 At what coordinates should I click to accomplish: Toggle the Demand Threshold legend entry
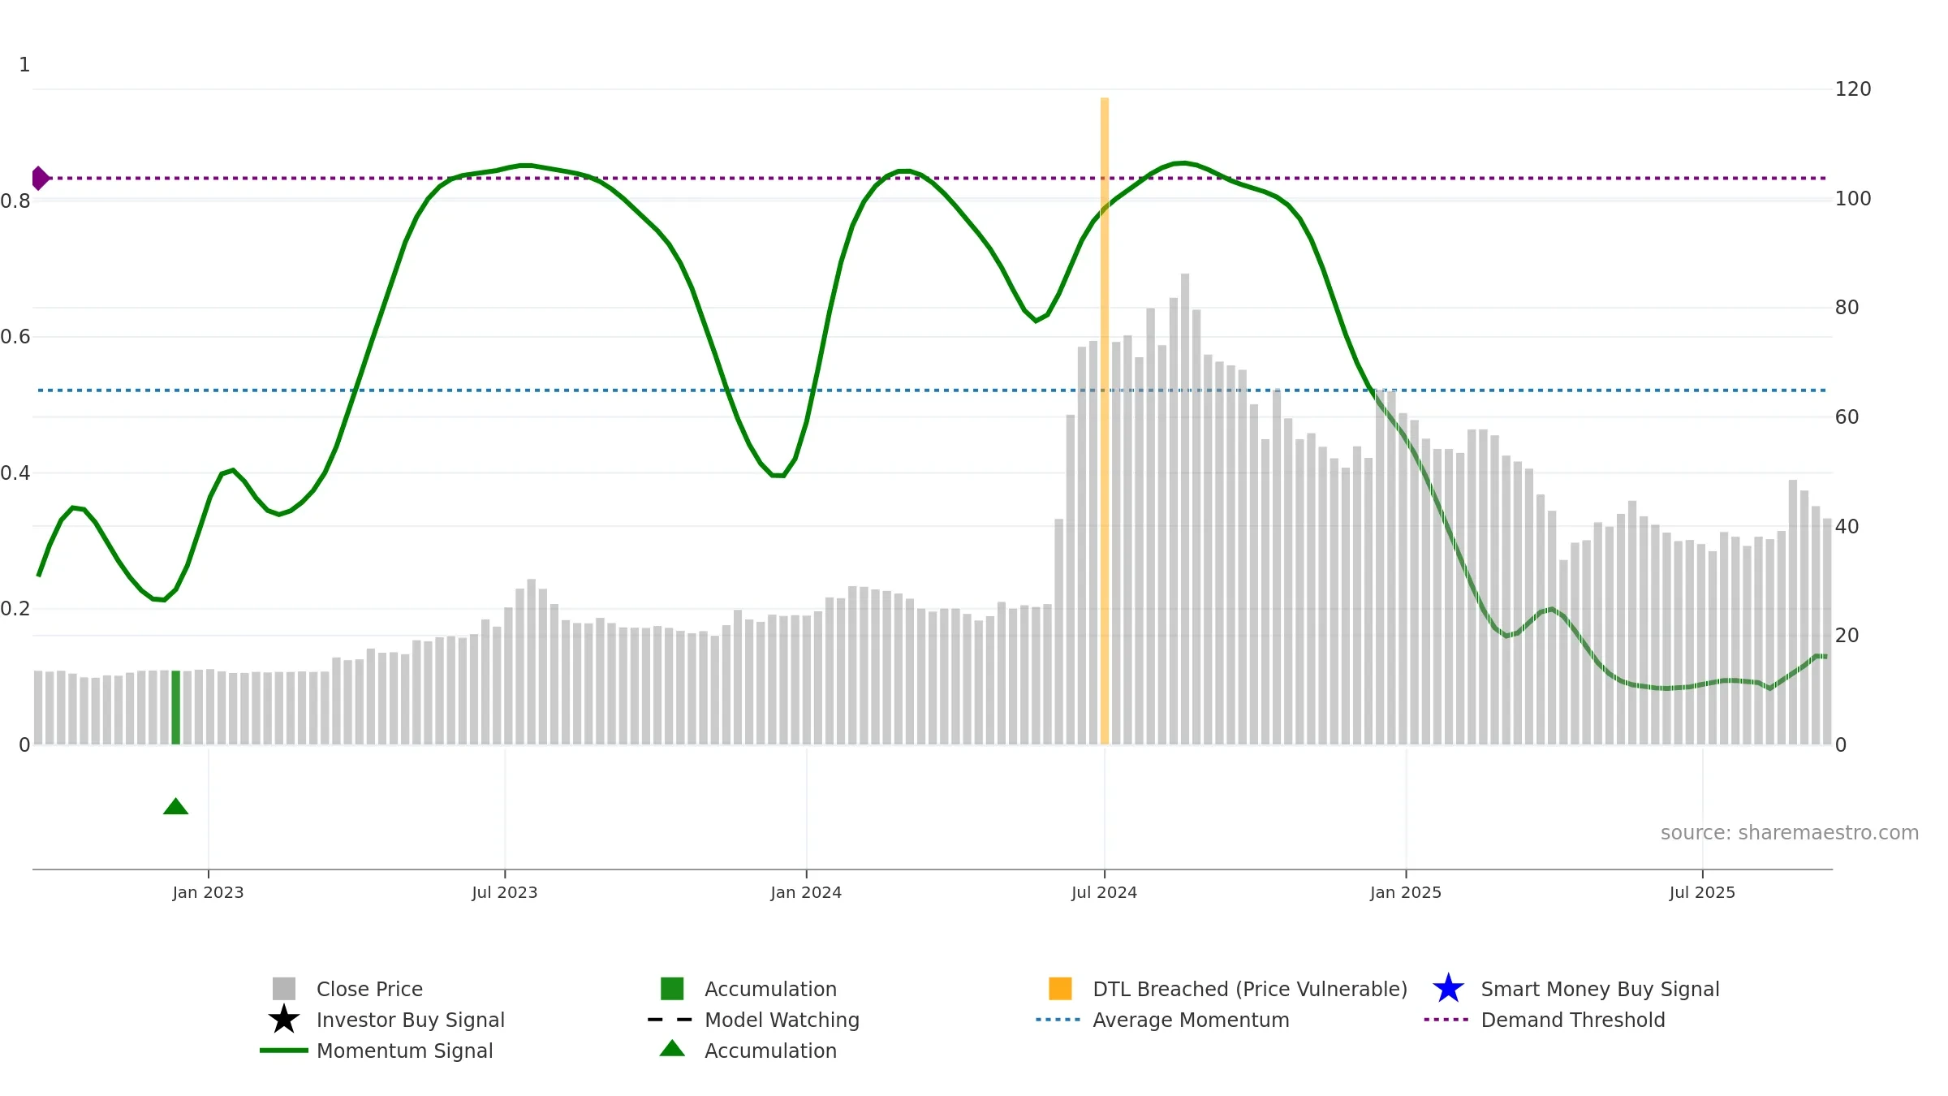click(x=1544, y=1020)
